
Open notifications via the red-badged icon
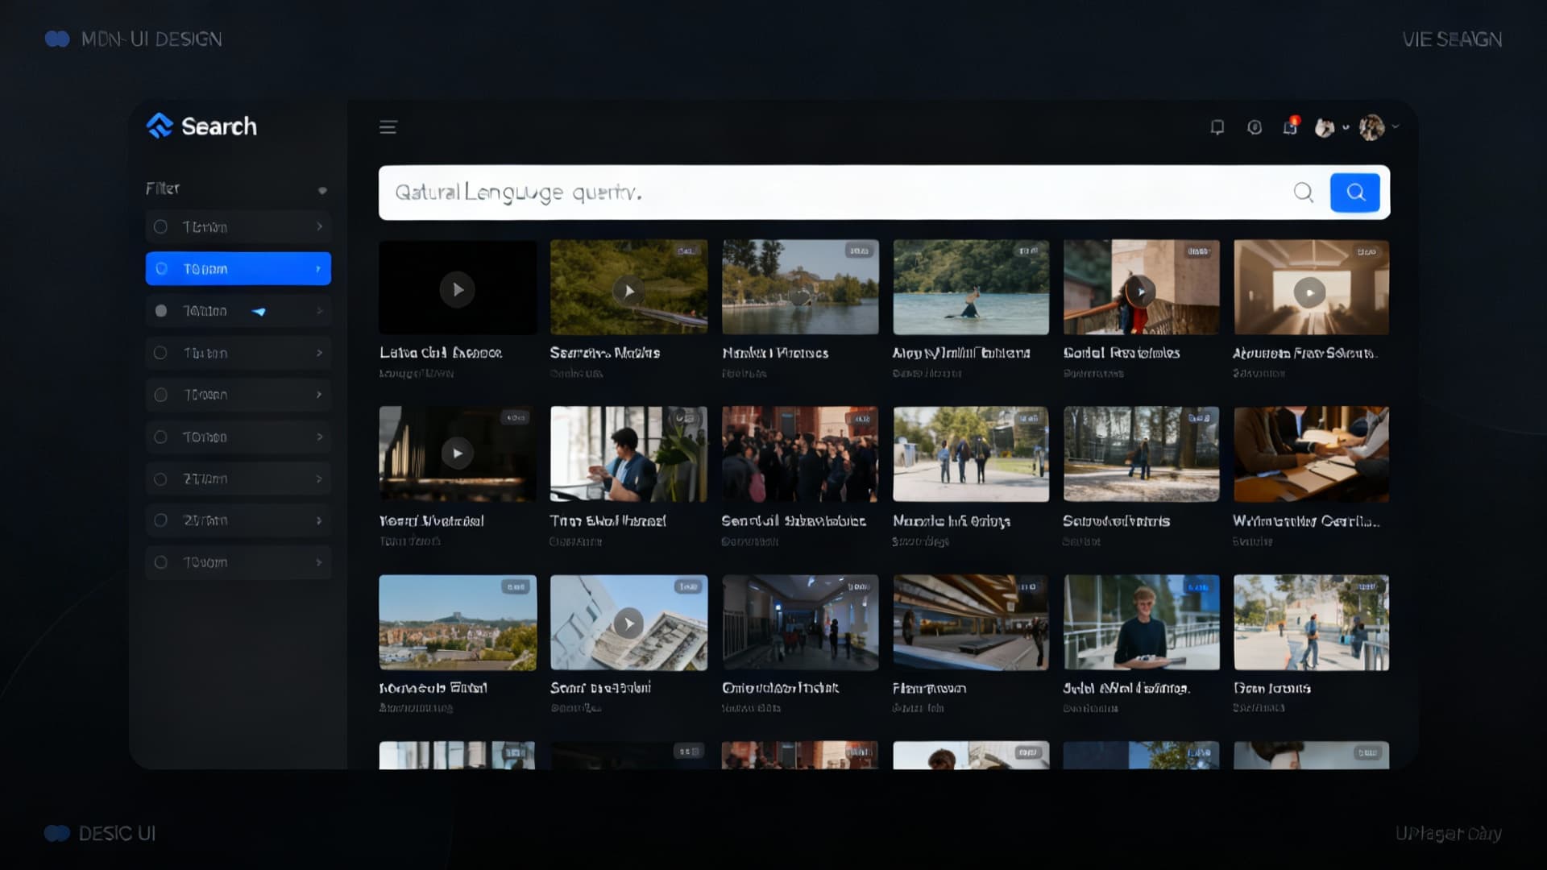(1289, 127)
